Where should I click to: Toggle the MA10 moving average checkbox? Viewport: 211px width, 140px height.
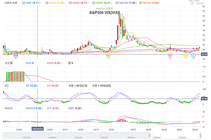[47, 3]
